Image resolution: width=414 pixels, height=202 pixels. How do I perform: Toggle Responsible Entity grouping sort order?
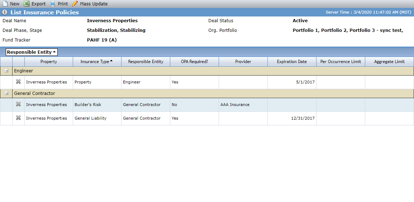pos(32,52)
